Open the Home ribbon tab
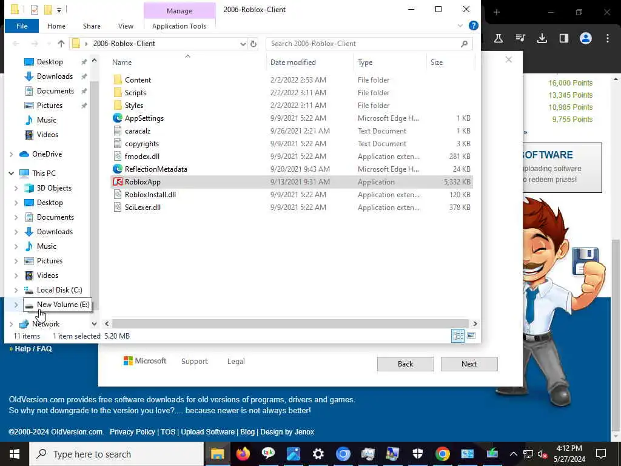Image resolution: width=621 pixels, height=466 pixels. tap(56, 25)
